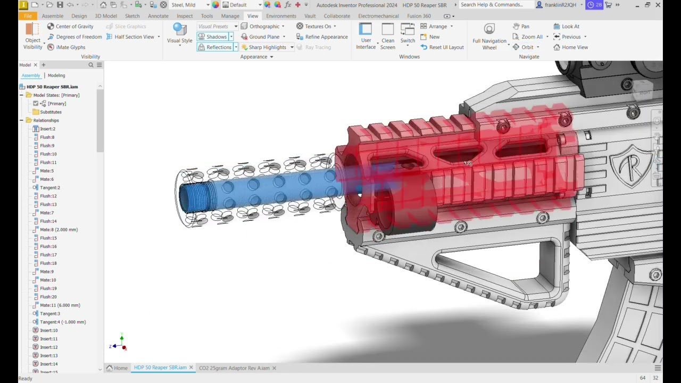Screen dimensions: 681x383
Task: Close the HDP 50 Reaper SBR.iam tab
Action: [x=191, y=368]
